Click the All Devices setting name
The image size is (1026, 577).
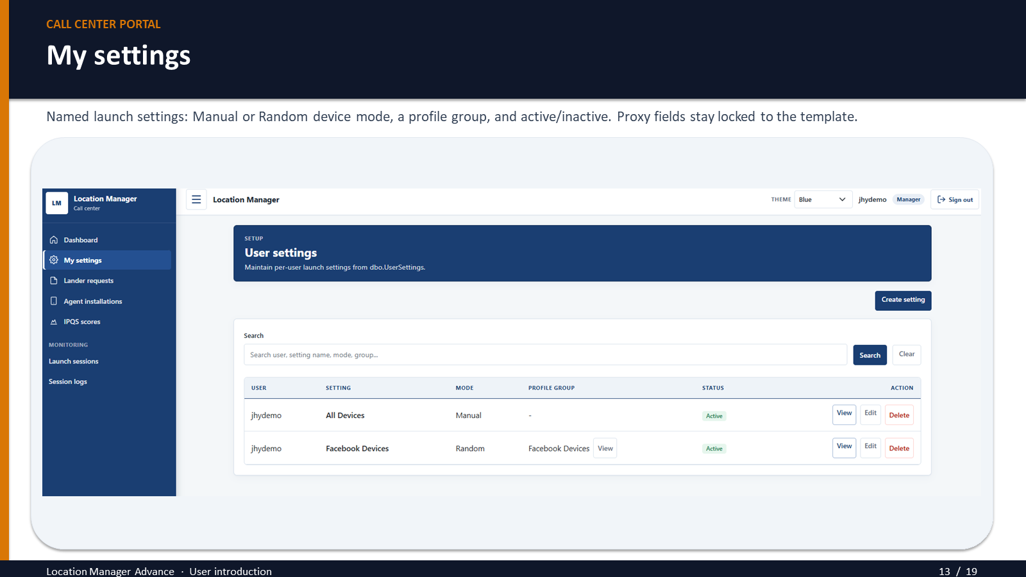coord(345,415)
